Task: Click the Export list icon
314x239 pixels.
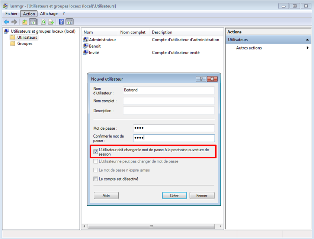Action: (51, 22)
